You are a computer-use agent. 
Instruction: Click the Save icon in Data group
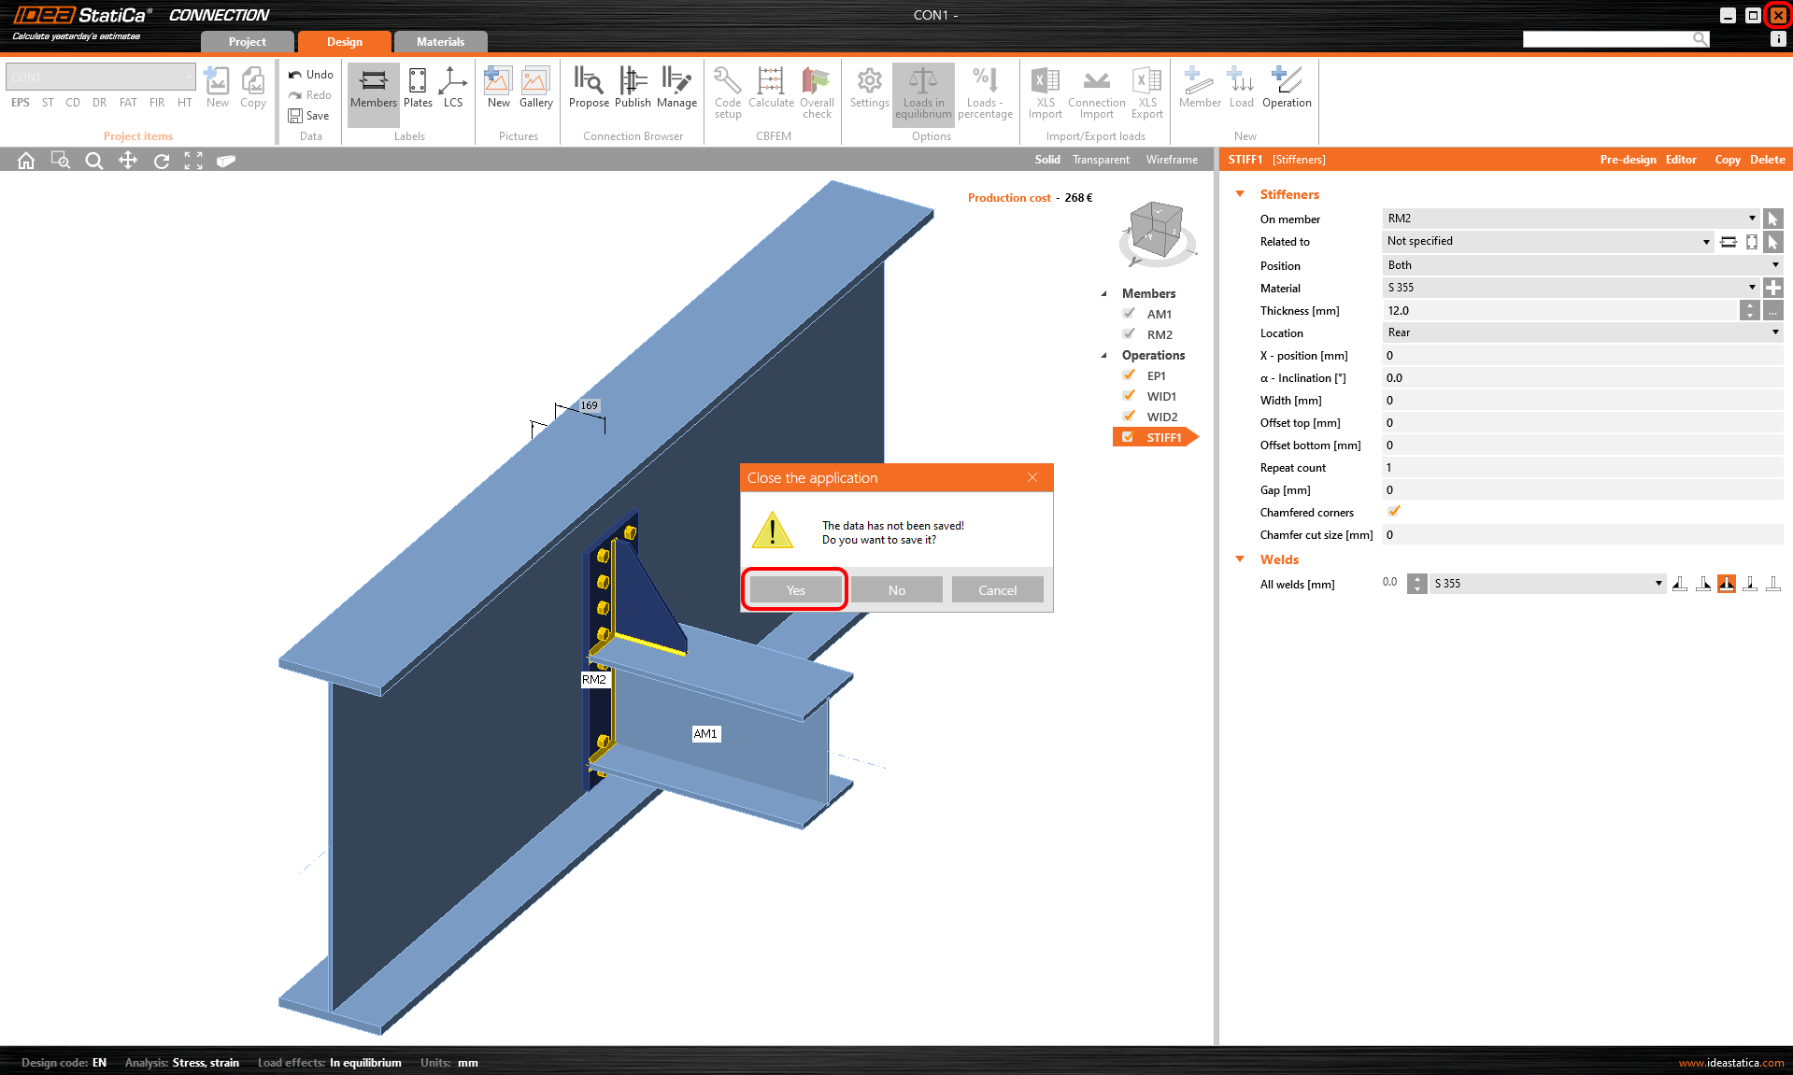tap(293, 115)
